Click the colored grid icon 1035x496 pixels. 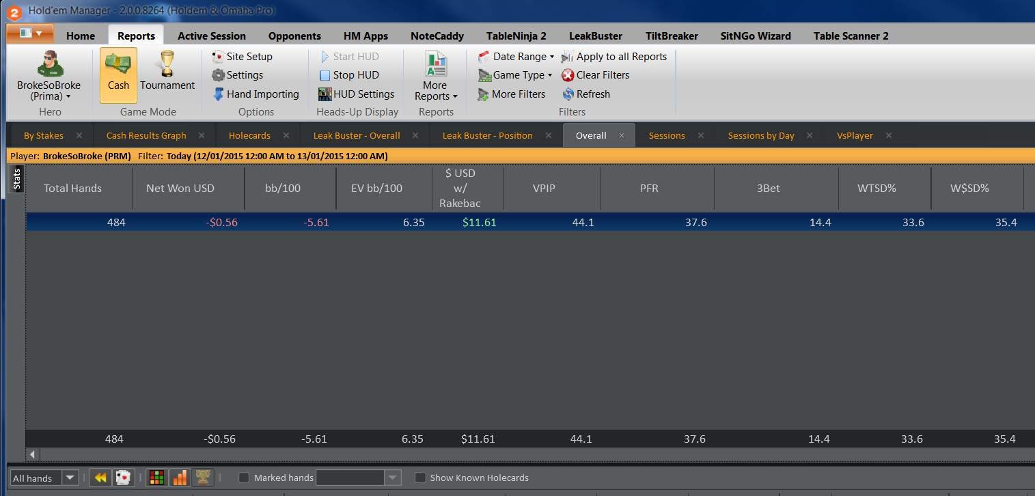(157, 478)
